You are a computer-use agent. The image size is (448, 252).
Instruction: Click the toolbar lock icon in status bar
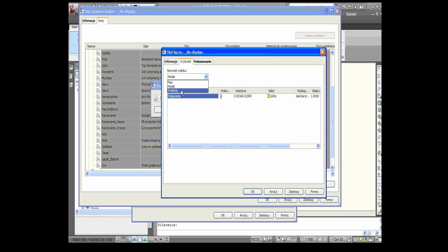point(349,239)
